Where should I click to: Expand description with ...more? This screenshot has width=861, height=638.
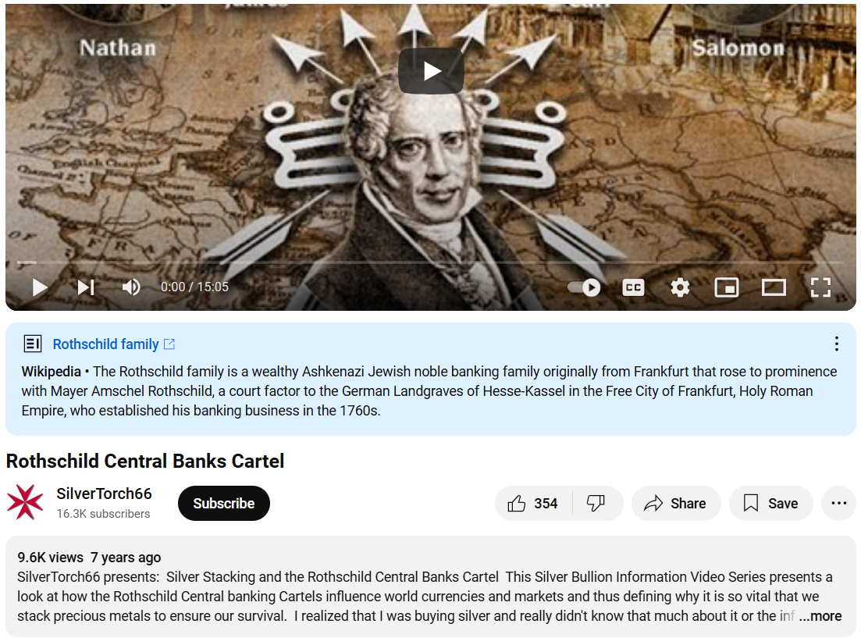[820, 616]
